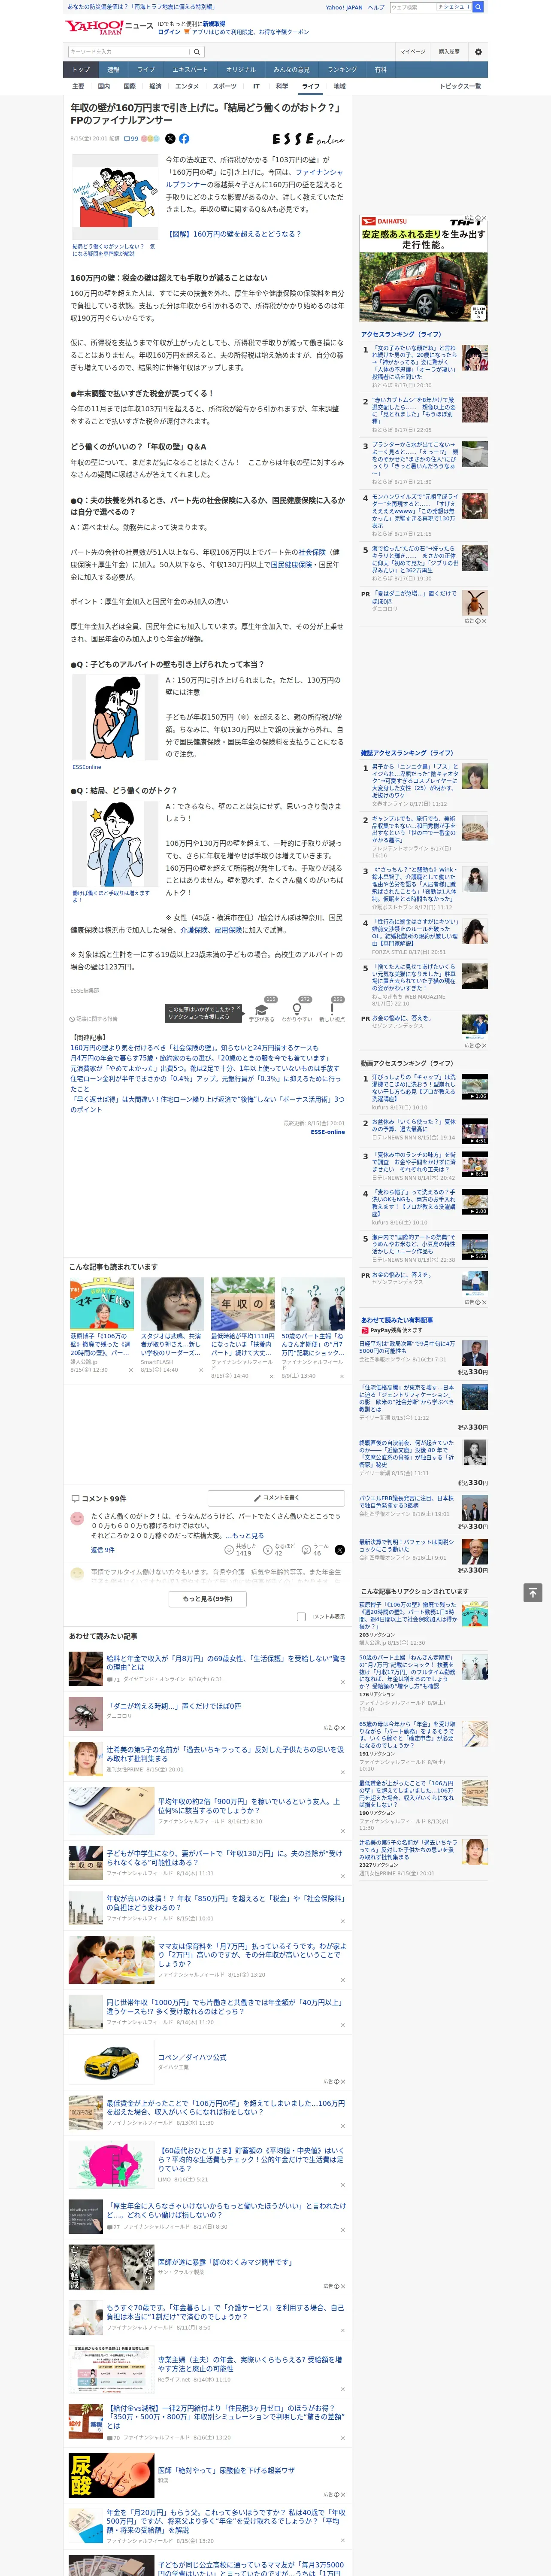Share first comment on X
551x2576 pixels.
click(x=339, y=1550)
